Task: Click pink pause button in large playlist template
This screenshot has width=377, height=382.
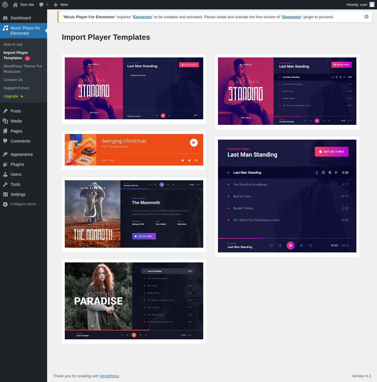Action: (x=291, y=245)
